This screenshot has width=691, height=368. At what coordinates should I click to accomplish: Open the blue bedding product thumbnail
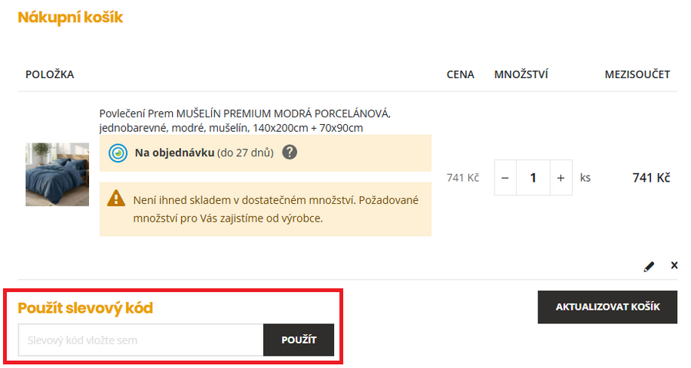pos(57,174)
